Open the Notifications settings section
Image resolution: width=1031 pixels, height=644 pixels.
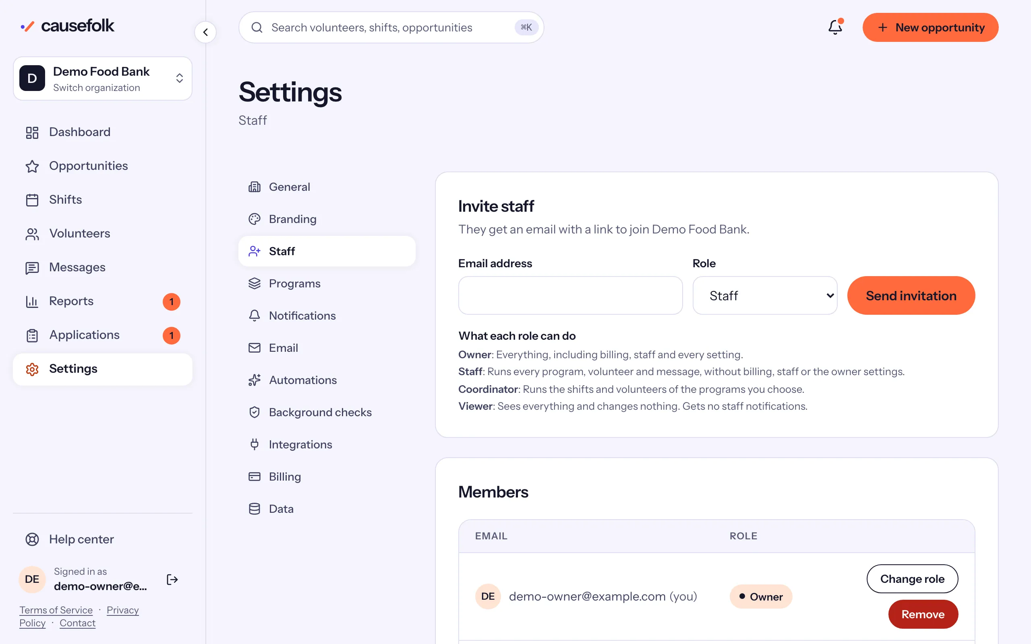(327, 316)
